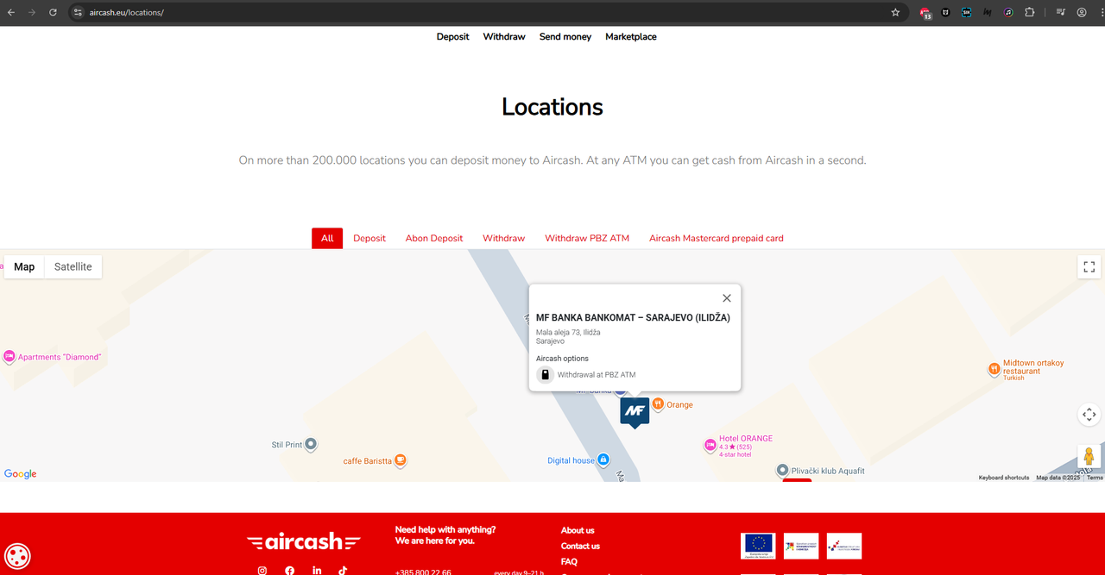Image resolution: width=1105 pixels, height=575 pixels.
Task: Open the media controls playlist icon
Action: pos(1061,12)
